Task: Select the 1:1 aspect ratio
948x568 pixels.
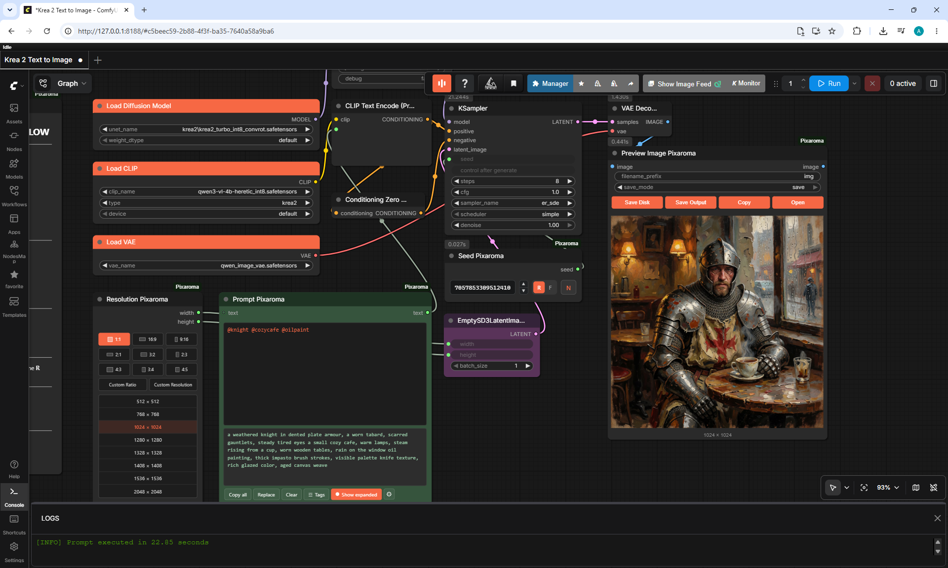Action: click(x=114, y=339)
